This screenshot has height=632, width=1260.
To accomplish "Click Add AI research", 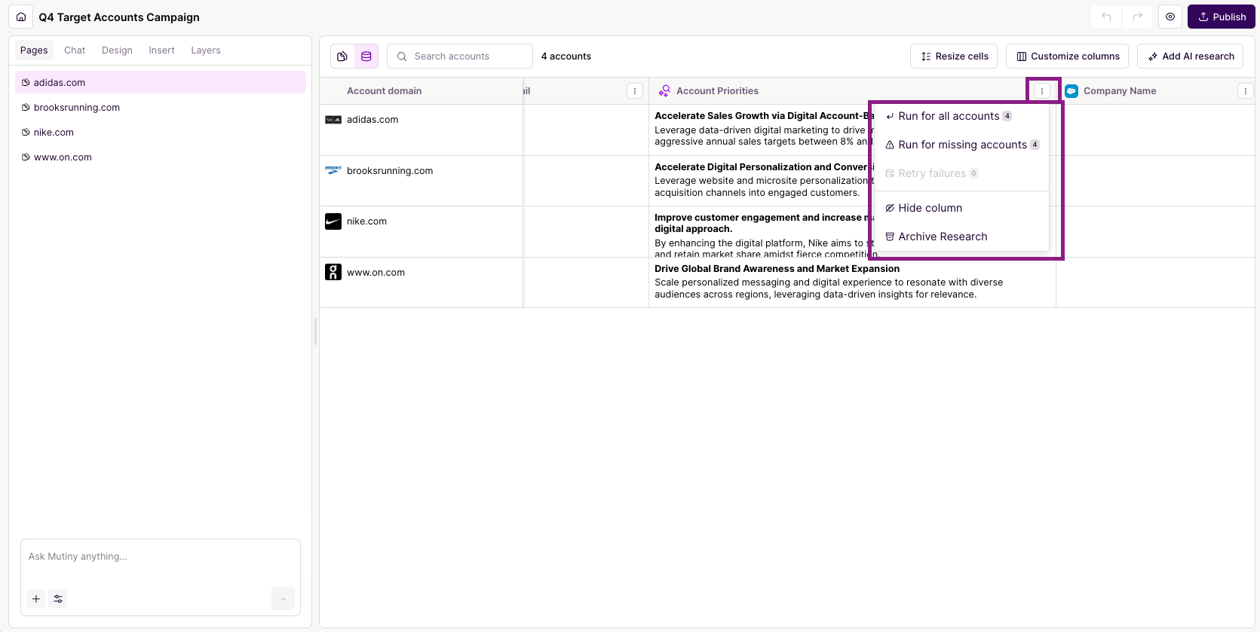I will (x=1190, y=56).
